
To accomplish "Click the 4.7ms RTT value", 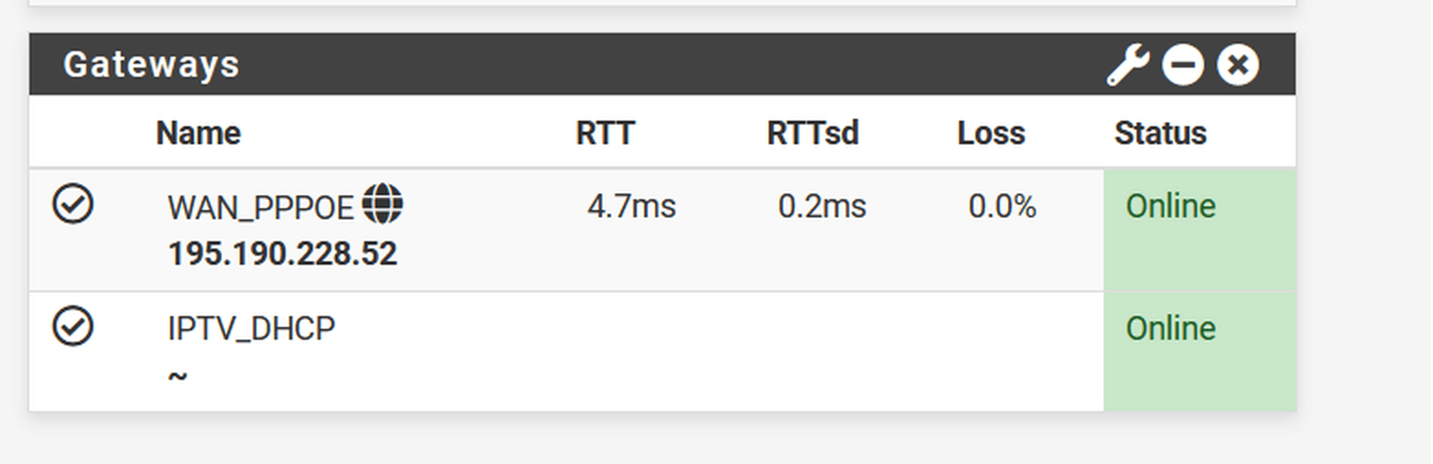I will click(632, 207).
